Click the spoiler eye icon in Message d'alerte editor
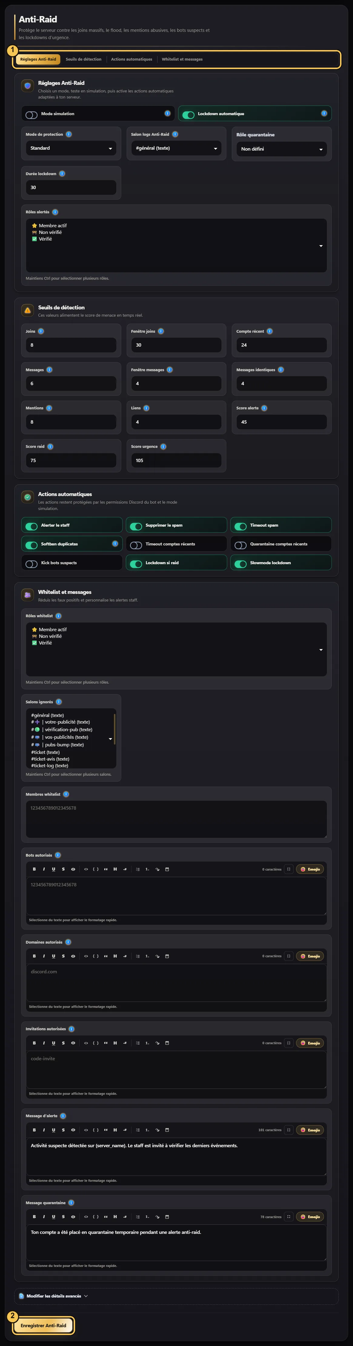353x1346 pixels. click(x=73, y=1130)
